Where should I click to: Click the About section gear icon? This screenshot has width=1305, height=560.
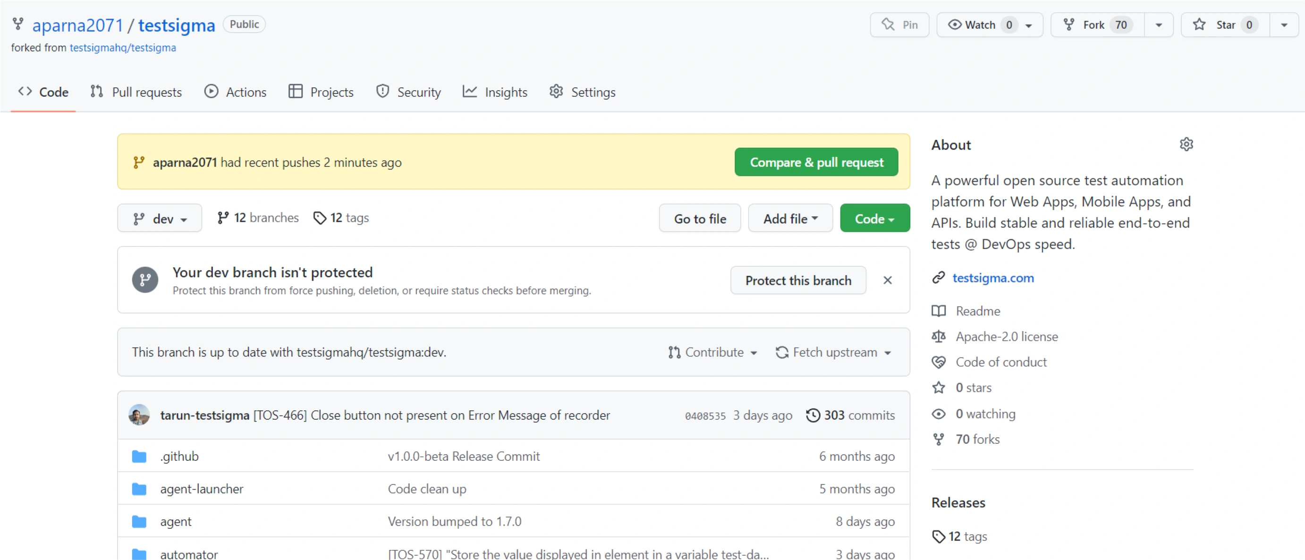coord(1186,144)
